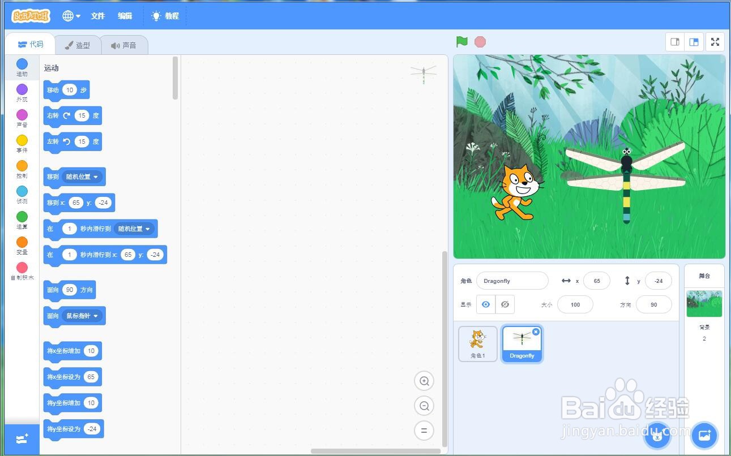
Task: Click the green flag to run
Action: [462, 41]
